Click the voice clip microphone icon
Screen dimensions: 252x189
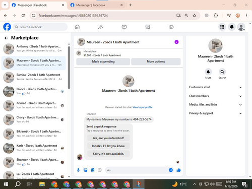point(78,170)
